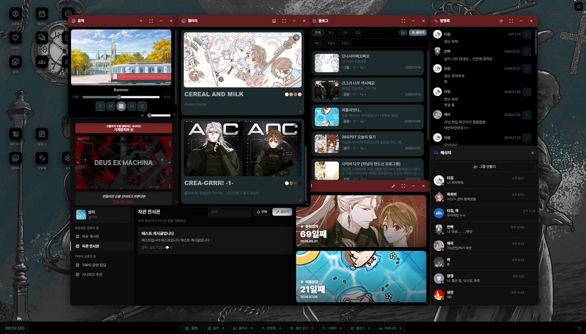Delete the 인빽 guestbook entry
This screenshot has width=586, height=334.
(x=527, y=52)
